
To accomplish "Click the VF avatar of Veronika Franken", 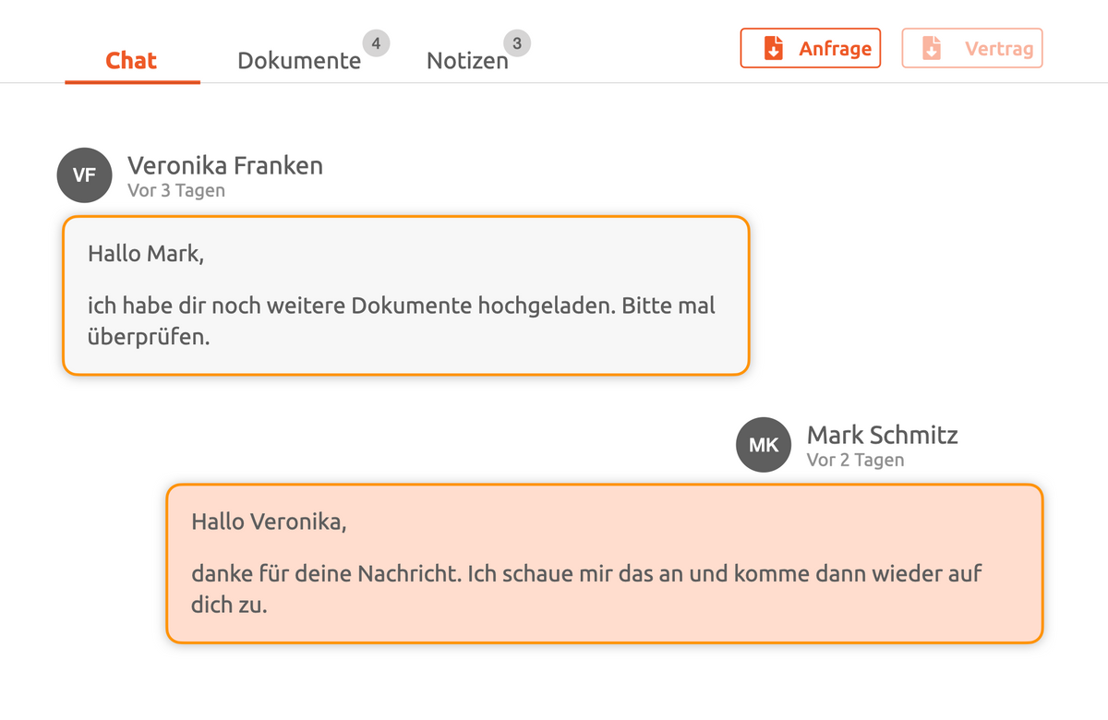I will pyautogui.click(x=84, y=175).
